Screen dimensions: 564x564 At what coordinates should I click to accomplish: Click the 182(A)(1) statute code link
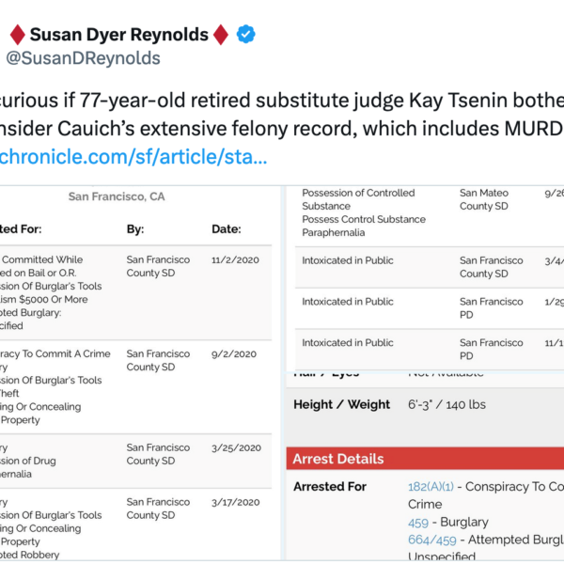[x=431, y=487]
